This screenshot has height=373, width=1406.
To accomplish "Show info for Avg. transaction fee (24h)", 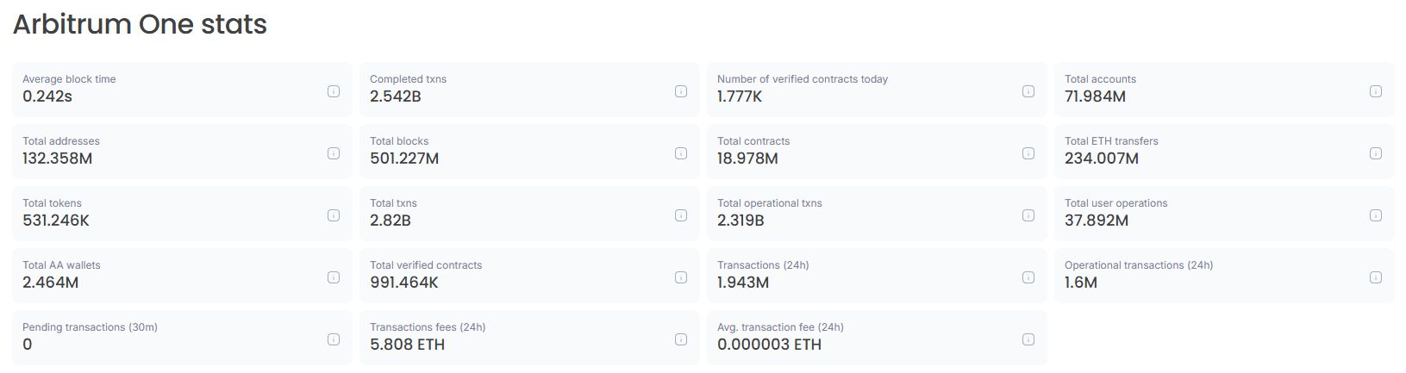I will pyautogui.click(x=1028, y=339).
